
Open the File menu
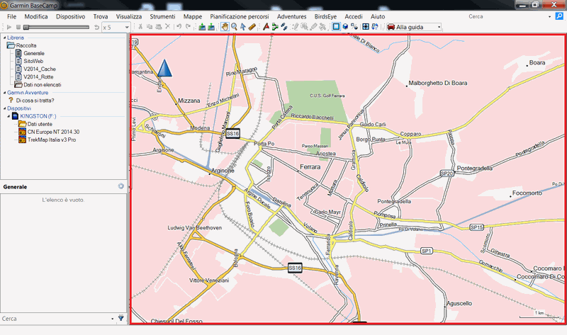pyautogui.click(x=11, y=16)
